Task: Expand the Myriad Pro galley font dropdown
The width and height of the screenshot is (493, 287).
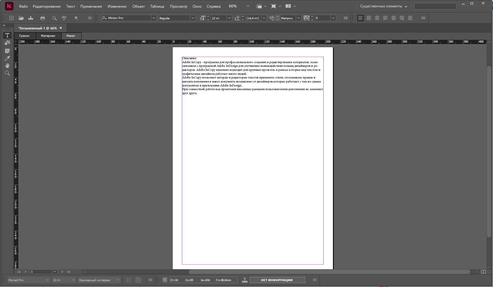Action: pyautogui.click(x=47, y=280)
